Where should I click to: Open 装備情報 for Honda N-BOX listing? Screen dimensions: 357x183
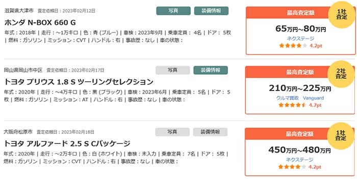point(211,11)
